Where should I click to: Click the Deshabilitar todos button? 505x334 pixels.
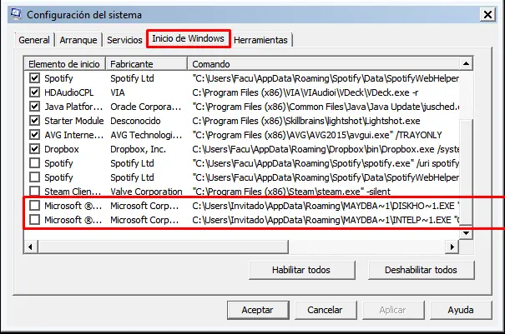click(x=421, y=270)
